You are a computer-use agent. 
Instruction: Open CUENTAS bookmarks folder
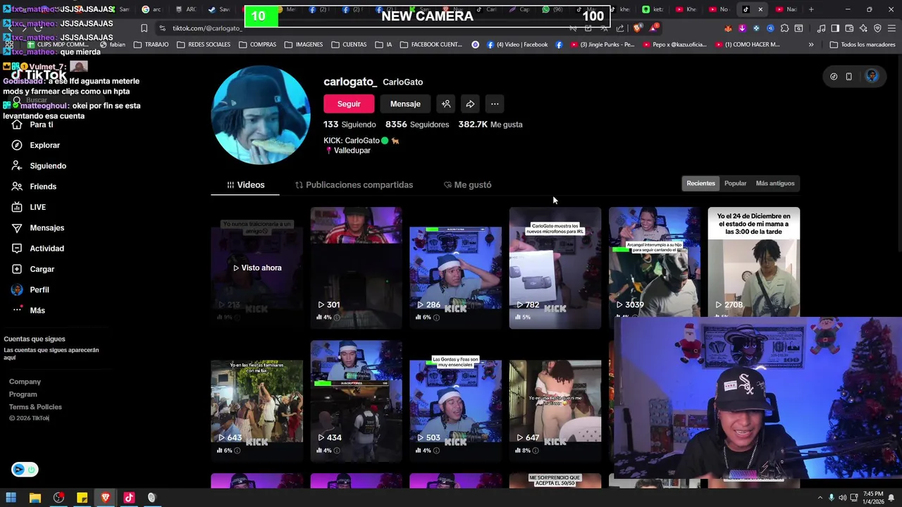click(348, 44)
